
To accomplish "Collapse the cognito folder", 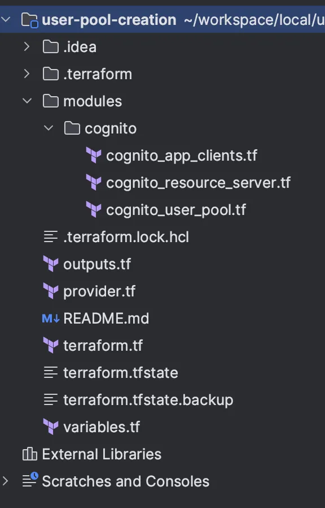I will tap(49, 128).
